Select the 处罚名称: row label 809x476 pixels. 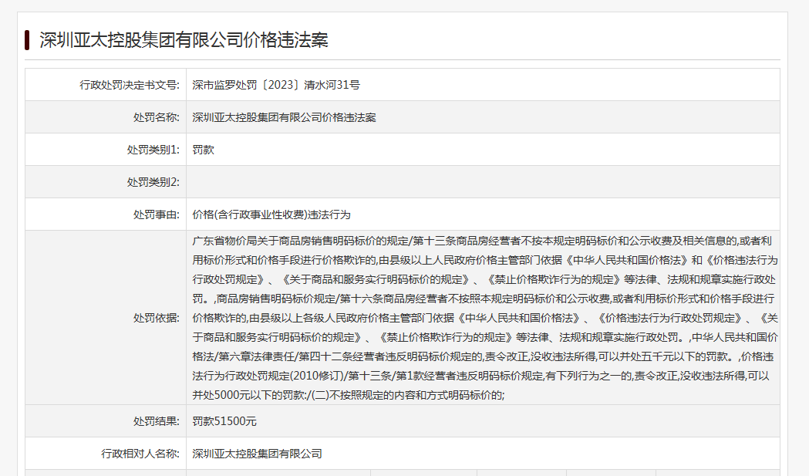coord(157,117)
